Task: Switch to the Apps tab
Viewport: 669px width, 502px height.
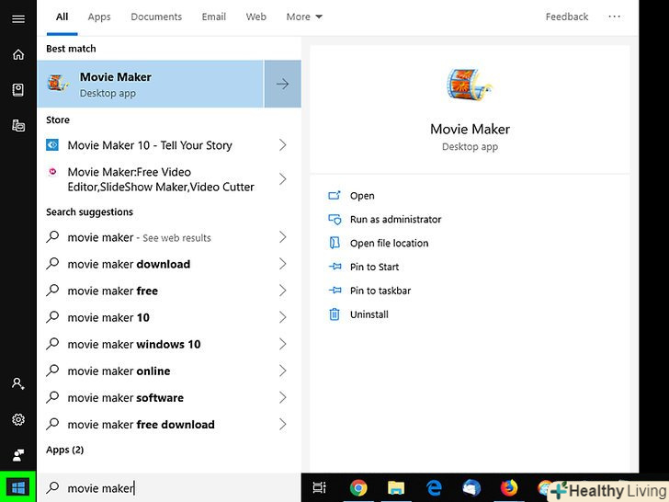Action: coord(99,17)
